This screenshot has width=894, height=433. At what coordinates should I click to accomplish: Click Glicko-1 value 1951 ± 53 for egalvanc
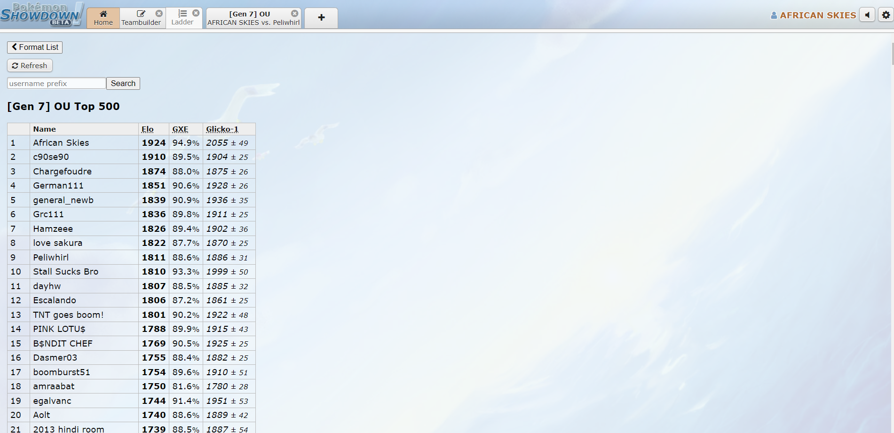click(227, 401)
